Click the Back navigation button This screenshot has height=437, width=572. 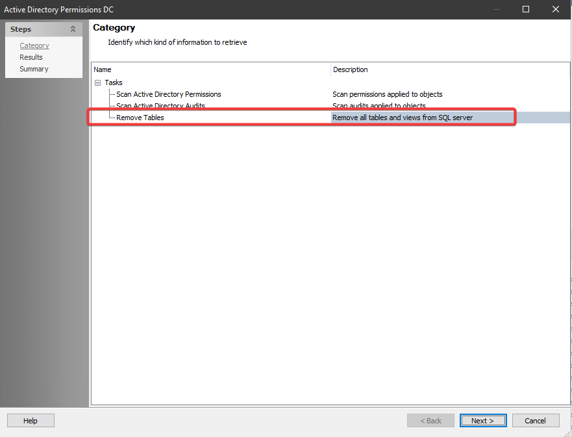(430, 420)
